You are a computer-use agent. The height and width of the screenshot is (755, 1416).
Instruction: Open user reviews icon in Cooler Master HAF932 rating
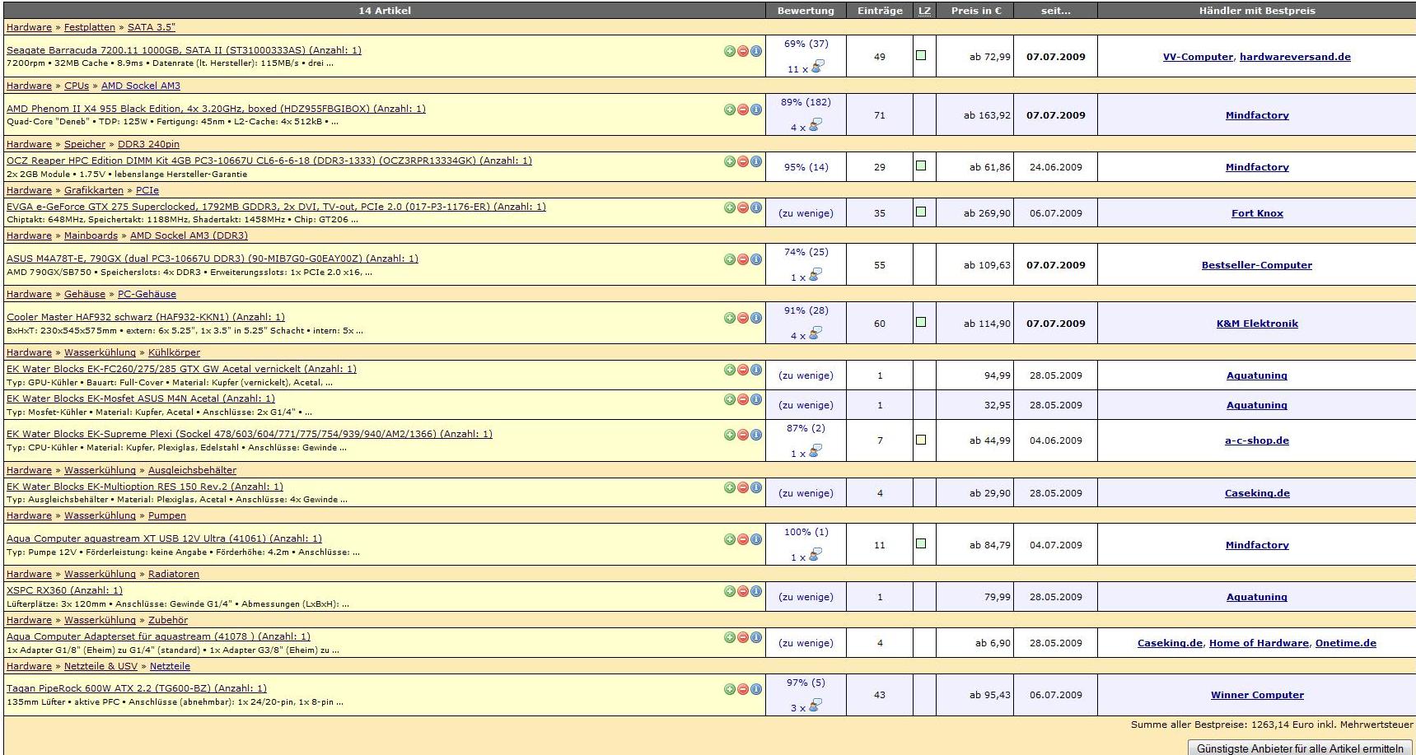pyautogui.click(x=815, y=333)
